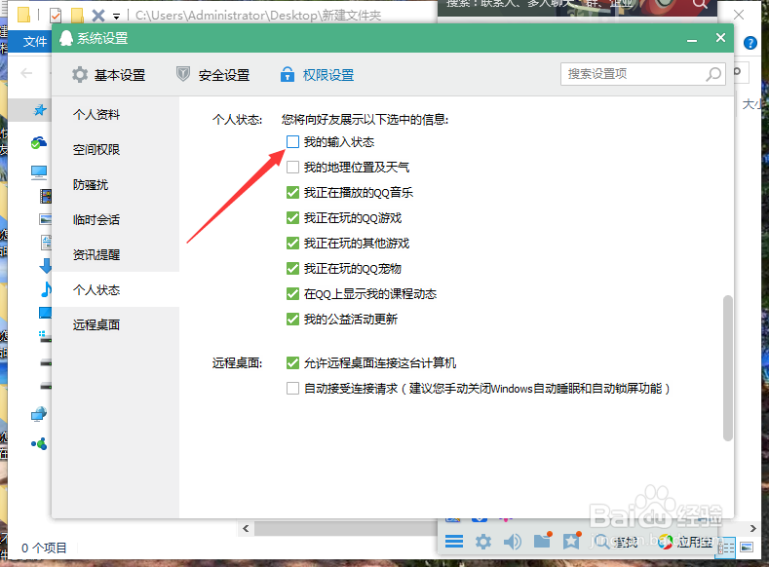The width and height of the screenshot is (769, 567).
Task: Select the 权限设置 tab
Action: pyautogui.click(x=318, y=75)
